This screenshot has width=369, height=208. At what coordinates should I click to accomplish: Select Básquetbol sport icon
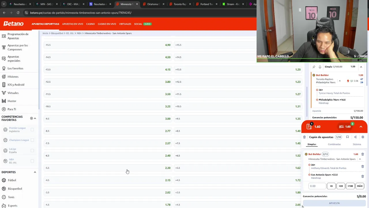click(4, 189)
